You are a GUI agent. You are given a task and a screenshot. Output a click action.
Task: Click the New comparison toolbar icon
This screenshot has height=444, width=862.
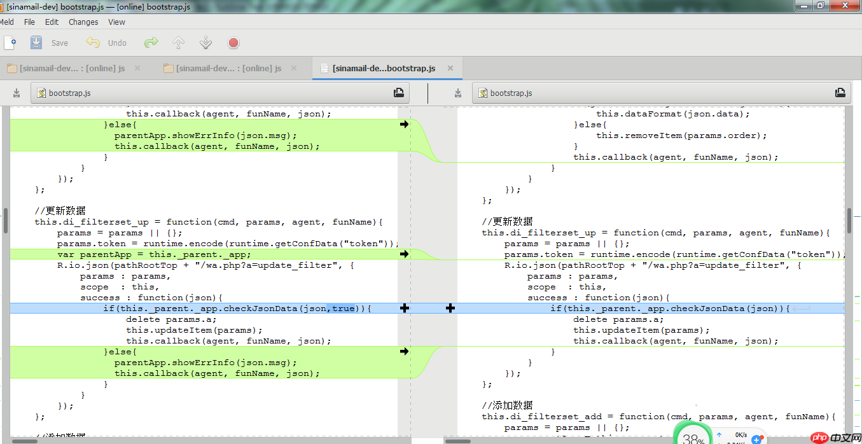coord(10,43)
